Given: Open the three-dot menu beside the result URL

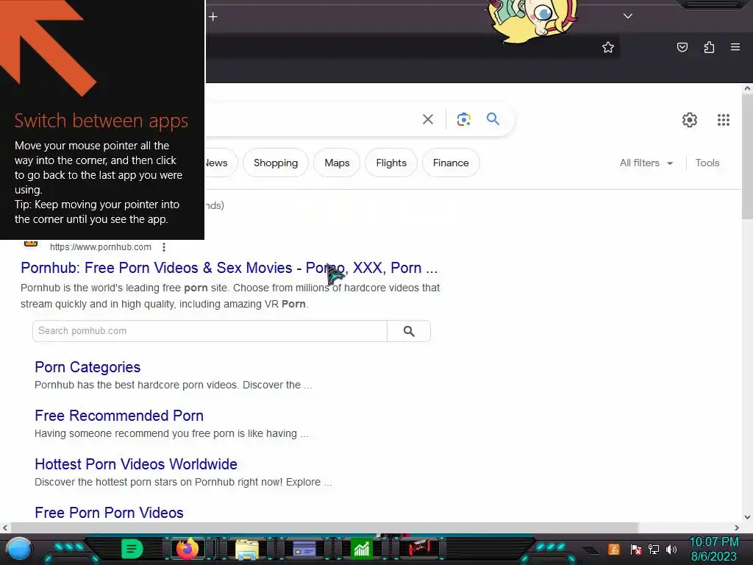Looking at the screenshot, I should 164,247.
